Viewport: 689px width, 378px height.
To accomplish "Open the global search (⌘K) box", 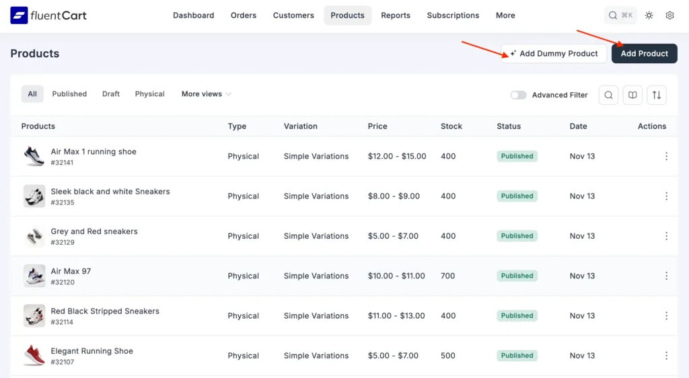I will tap(620, 15).
